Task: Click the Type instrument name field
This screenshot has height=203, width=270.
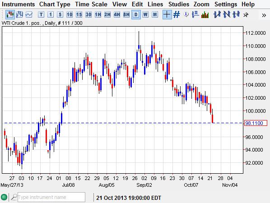Action: point(51,197)
